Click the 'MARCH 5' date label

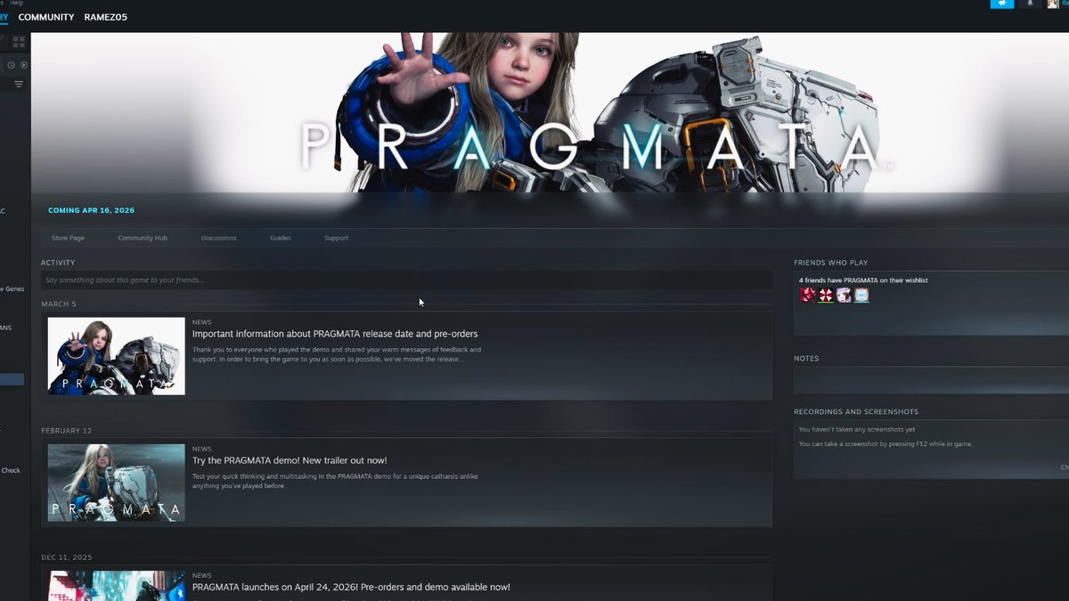coord(59,305)
